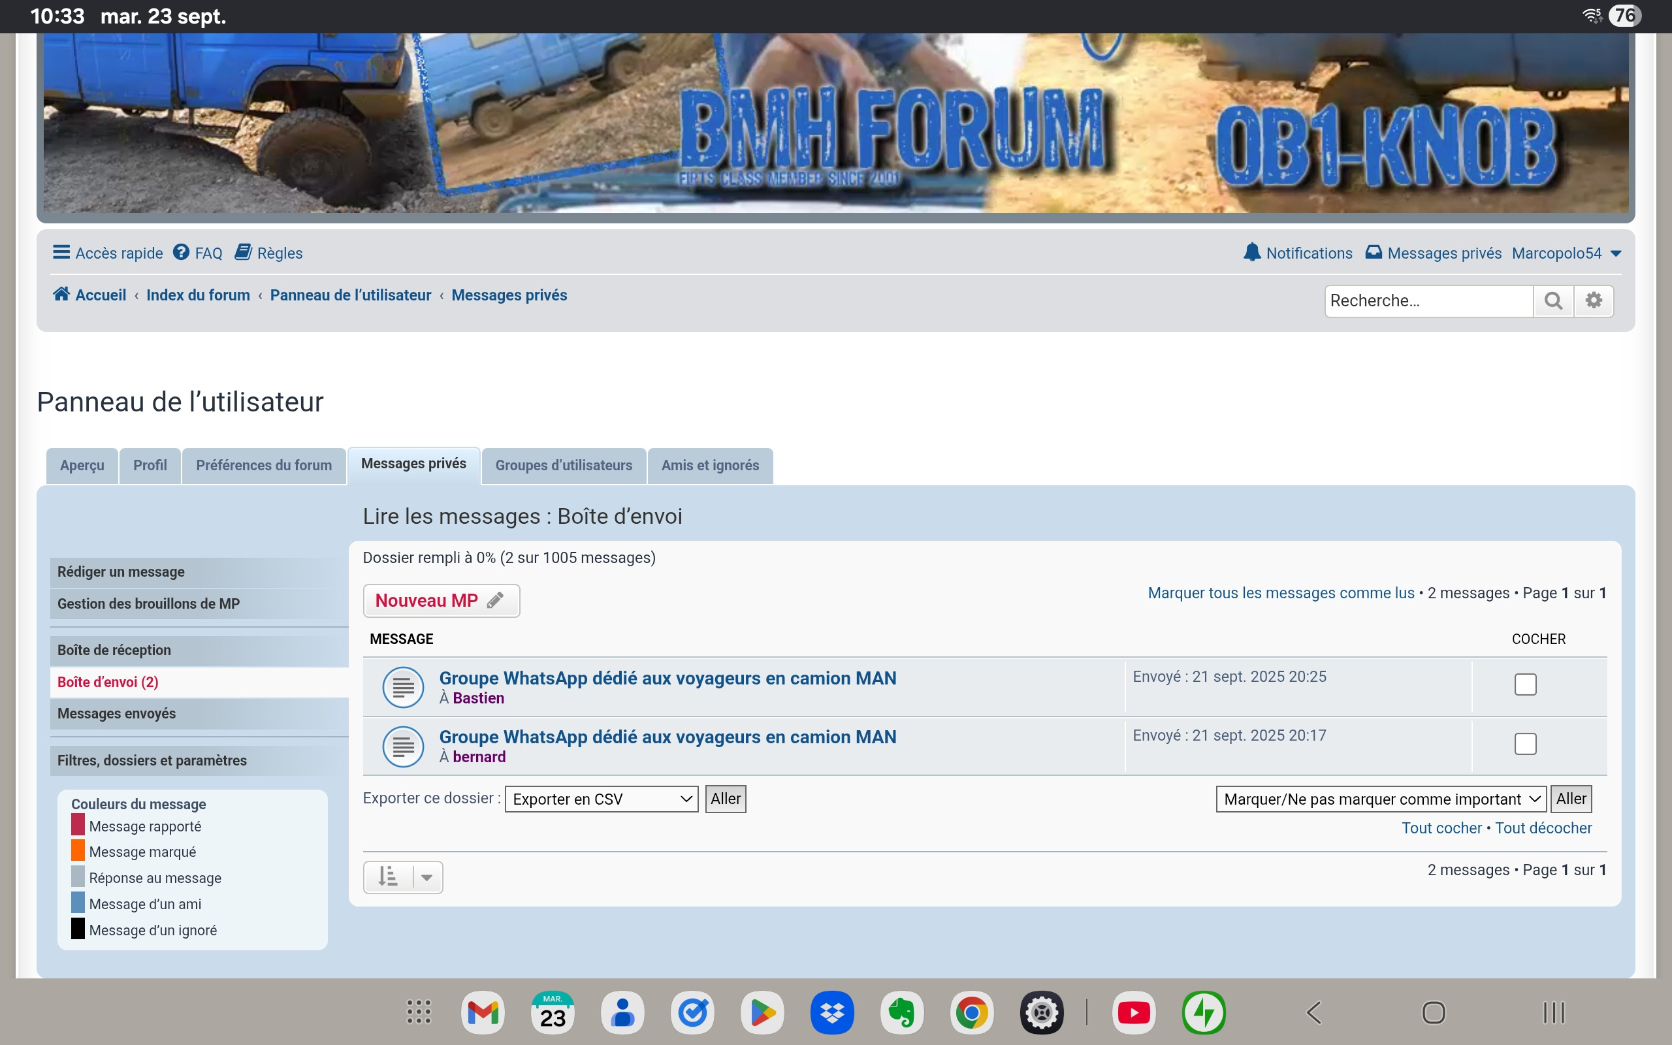Check the box for Bastien message
Screen dimensions: 1672x1045
pyautogui.click(x=1525, y=685)
